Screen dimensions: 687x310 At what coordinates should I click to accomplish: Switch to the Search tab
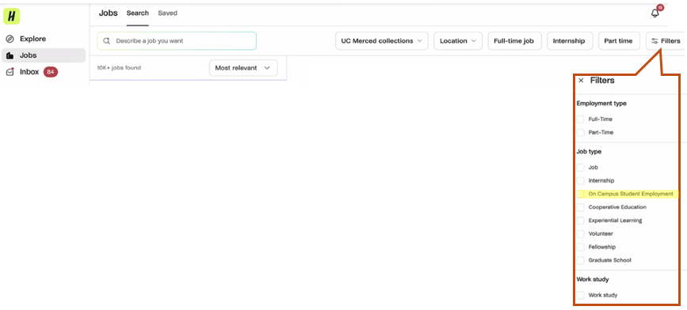click(x=138, y=13)
